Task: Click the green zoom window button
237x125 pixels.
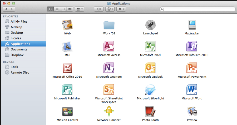Action: (x=13, y=3)
